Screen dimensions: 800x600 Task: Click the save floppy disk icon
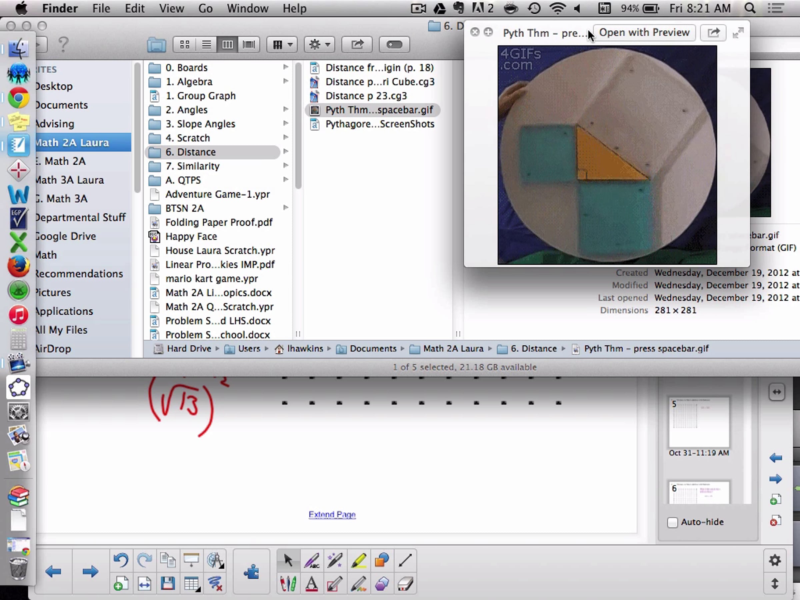click(168, 583)
